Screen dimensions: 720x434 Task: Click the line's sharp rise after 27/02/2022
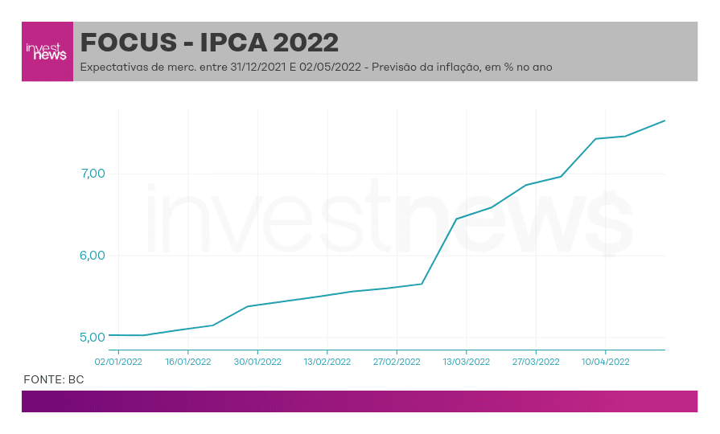tap(438, 252)
